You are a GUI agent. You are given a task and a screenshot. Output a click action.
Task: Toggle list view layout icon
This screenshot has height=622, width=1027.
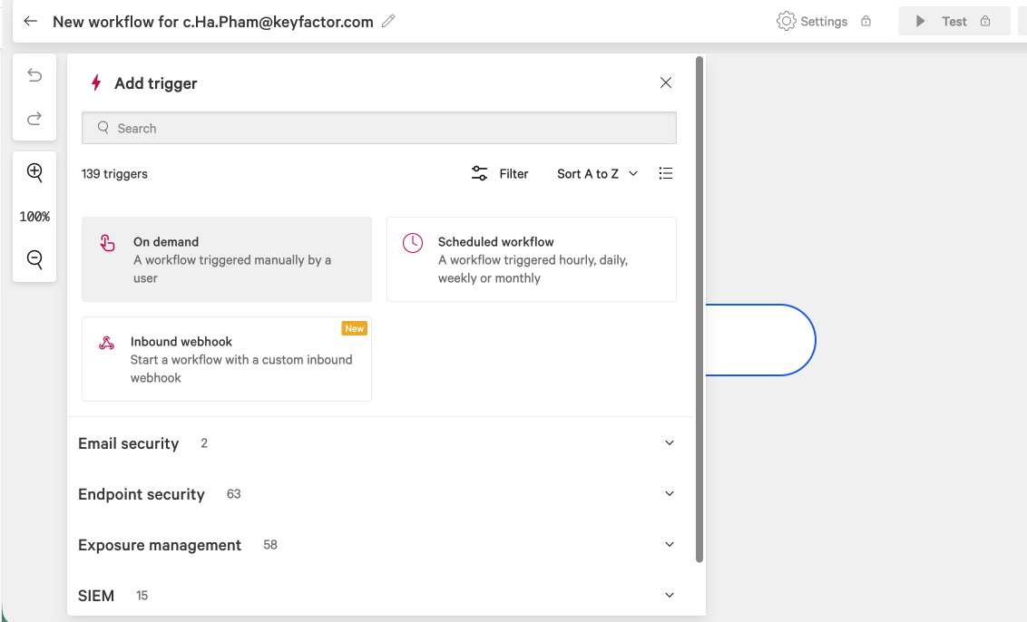click(666, 173)
